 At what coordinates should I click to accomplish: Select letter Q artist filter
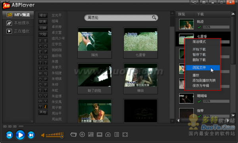click(x=40, y=85)
